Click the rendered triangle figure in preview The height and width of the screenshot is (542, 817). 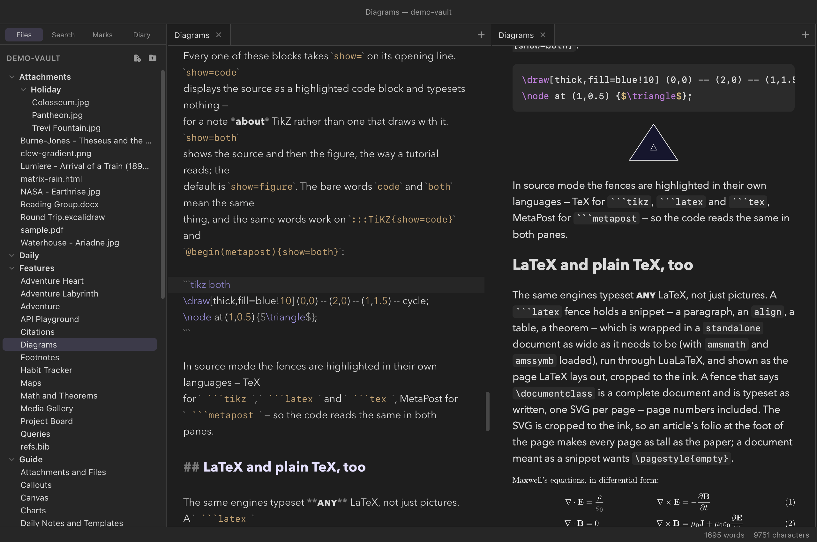tap(653, 143)
